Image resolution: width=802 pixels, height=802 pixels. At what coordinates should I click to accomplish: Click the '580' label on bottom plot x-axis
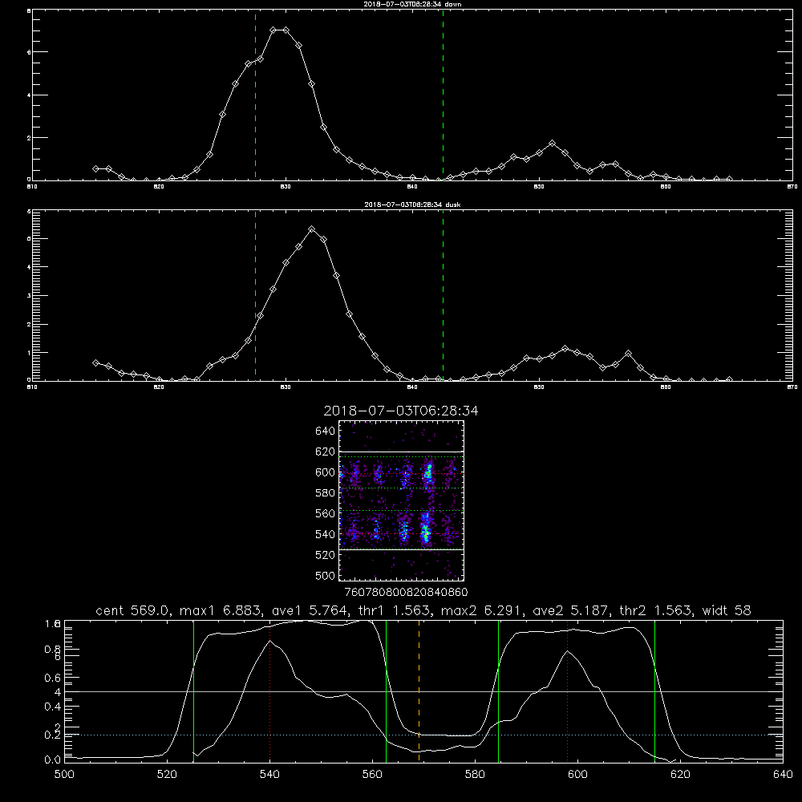(475, 775)
